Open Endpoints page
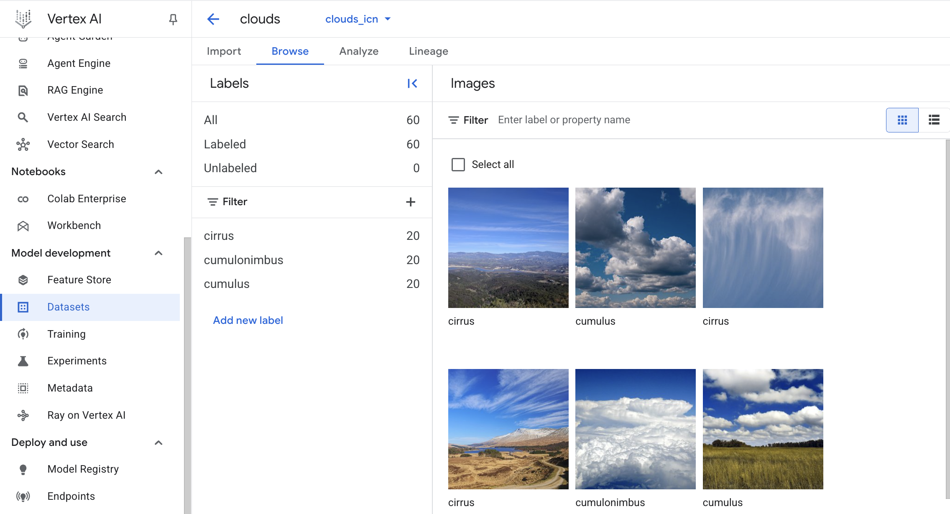The height and width of the screenshot is (514, 950). [x=71, y=496]
